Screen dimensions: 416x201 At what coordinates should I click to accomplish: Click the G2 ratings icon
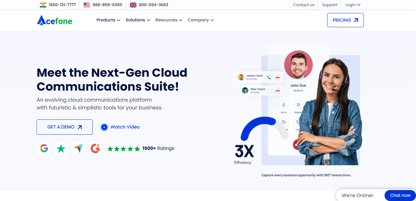(x=95, y=149)
